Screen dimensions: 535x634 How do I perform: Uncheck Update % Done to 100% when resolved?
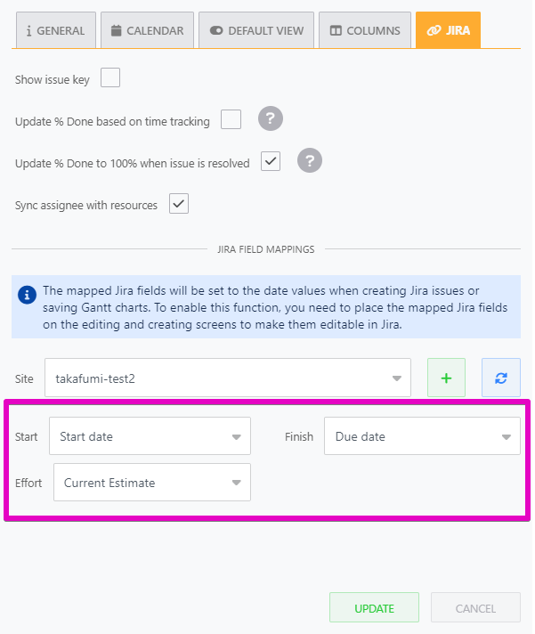(x=271, y=161)
